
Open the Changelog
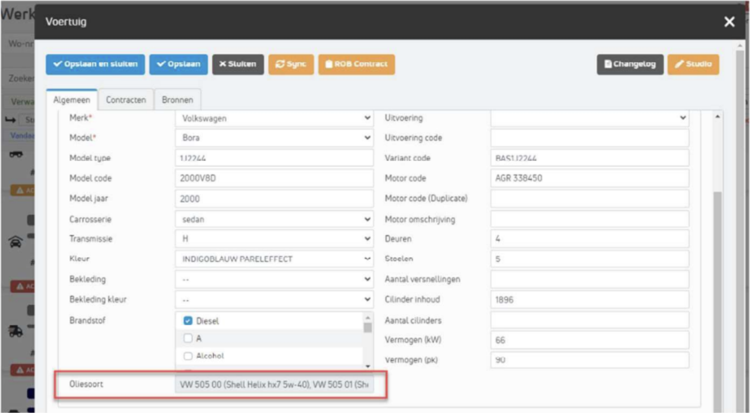[x=629, y=65]
